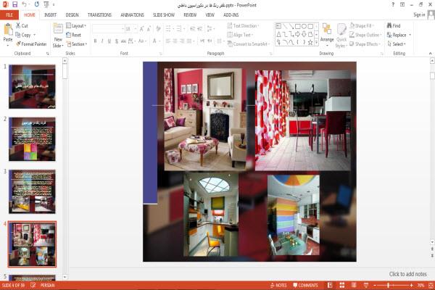Open font size combo box
The image size is (435, 290).
coord(131,29)
